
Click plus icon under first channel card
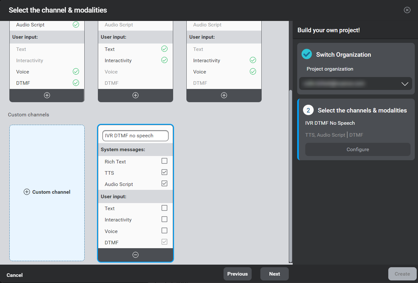[47, 95]
